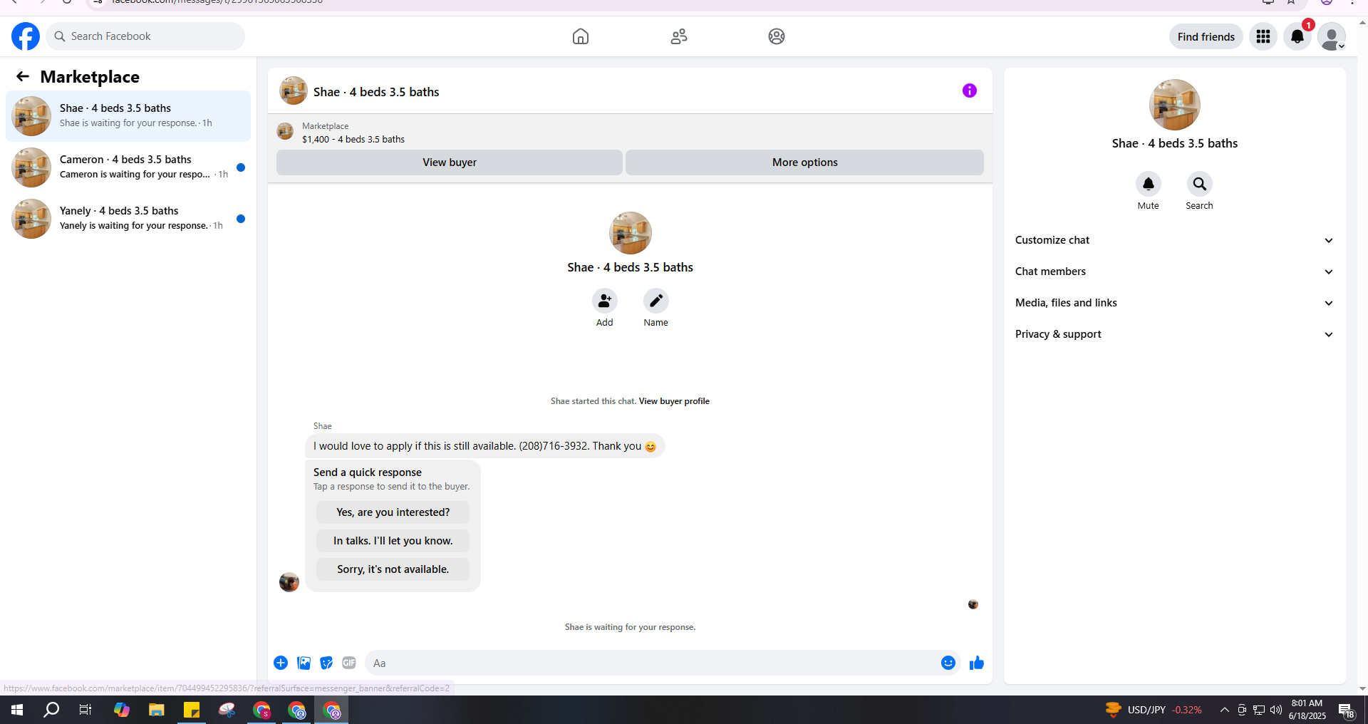This screenshot has height=724, width=1368.
Task: Expand Chat members section
Action: (x=1174, y=271)
